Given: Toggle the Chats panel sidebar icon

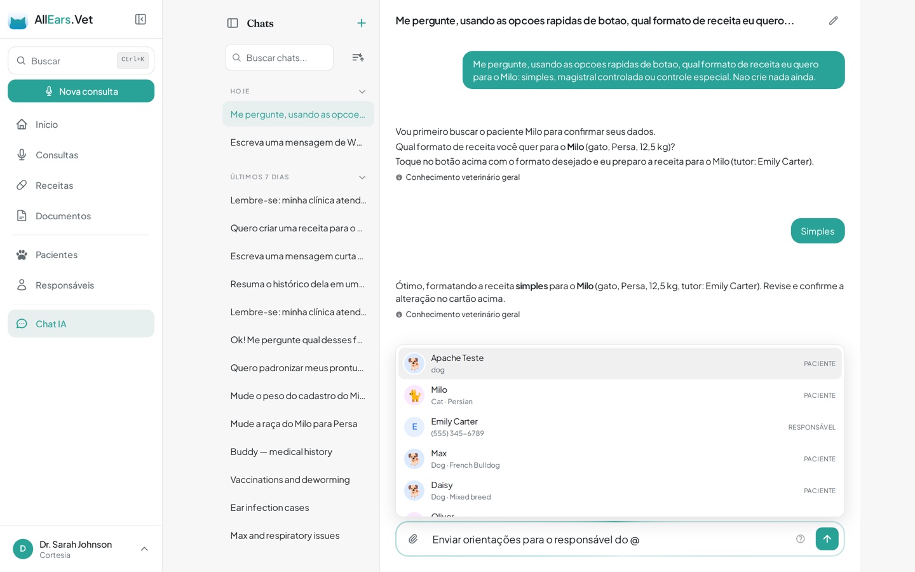Looking at the screenshot, I should pos(233,23).
